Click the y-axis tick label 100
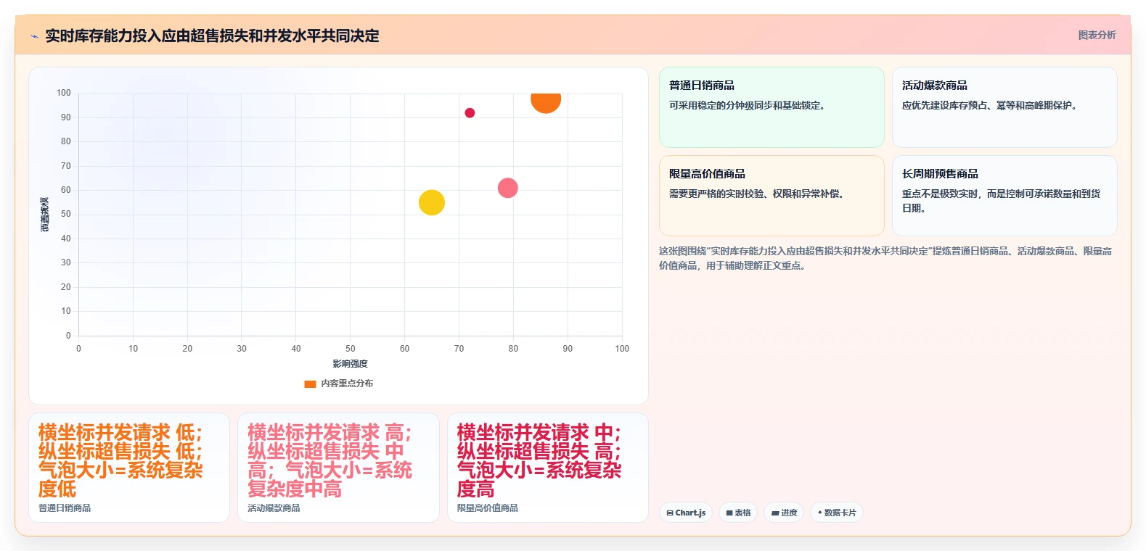This screenshot has width=1146, height=551. 64,93
